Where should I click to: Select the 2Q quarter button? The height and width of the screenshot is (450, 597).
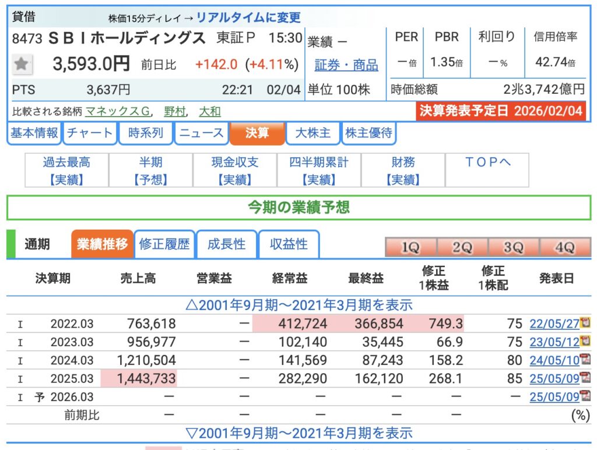point(462,247)
